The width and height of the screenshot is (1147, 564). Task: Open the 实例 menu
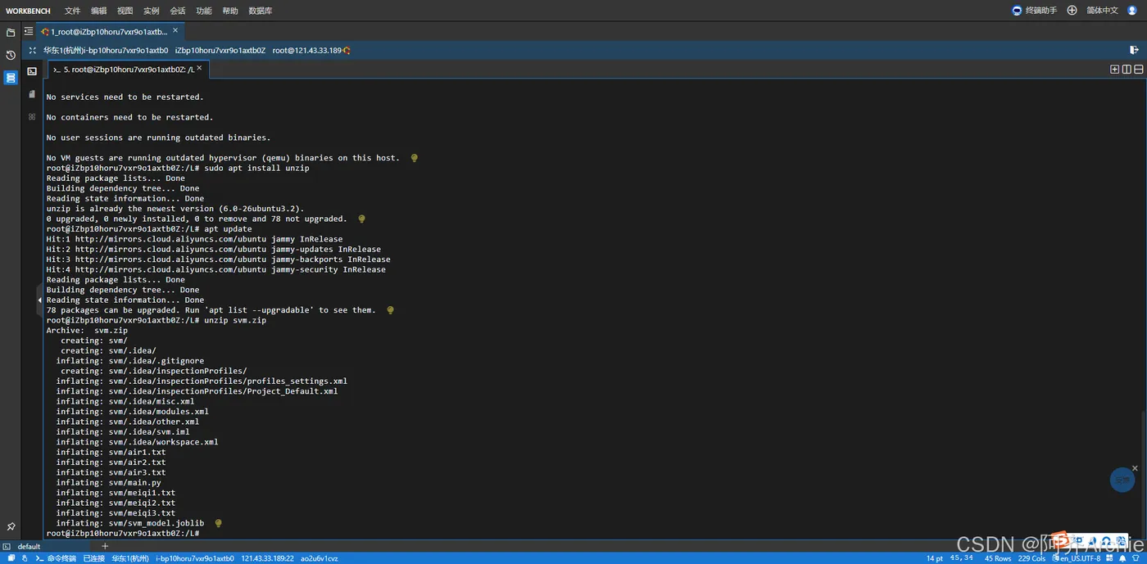151,11
